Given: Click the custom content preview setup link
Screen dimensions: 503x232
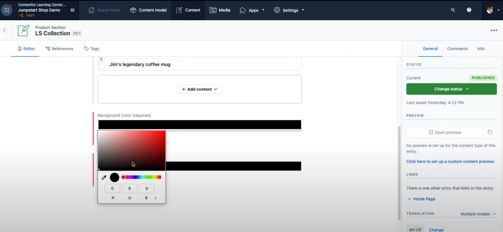Looking at the screenshot, I should click(x=450, y=161).
